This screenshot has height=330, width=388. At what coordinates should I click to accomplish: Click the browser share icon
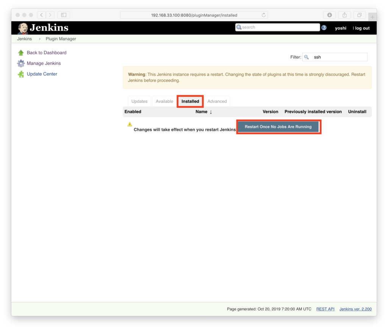pyautogui.click(x=344, y=15)
